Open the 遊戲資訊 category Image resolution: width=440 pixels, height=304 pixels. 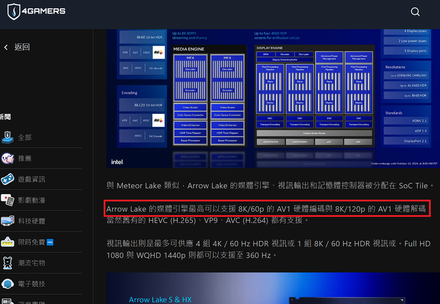[32, 179]
